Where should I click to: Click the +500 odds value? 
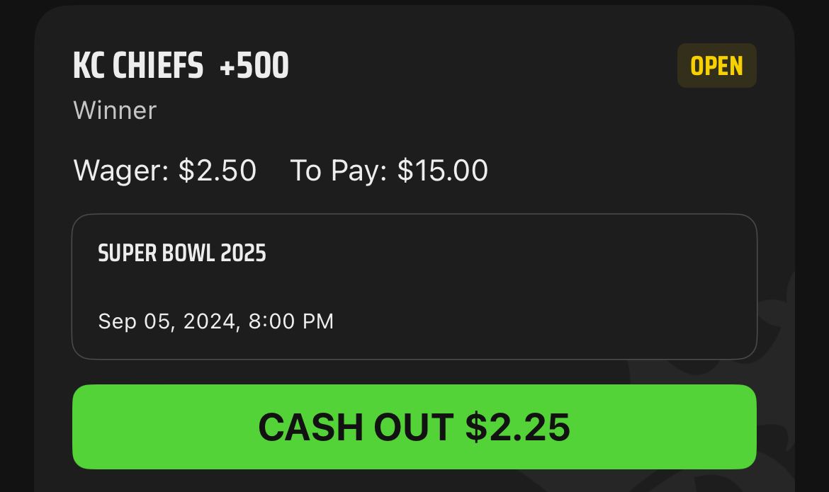point(254,67)
